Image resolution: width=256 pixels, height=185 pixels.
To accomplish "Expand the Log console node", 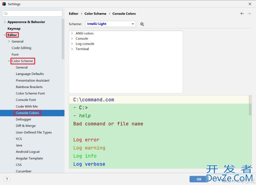I will tap(72, 44).
